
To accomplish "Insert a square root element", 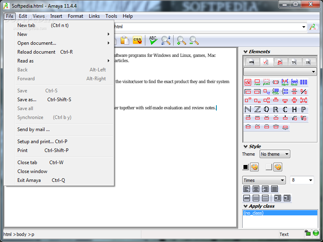I will 294,118.
